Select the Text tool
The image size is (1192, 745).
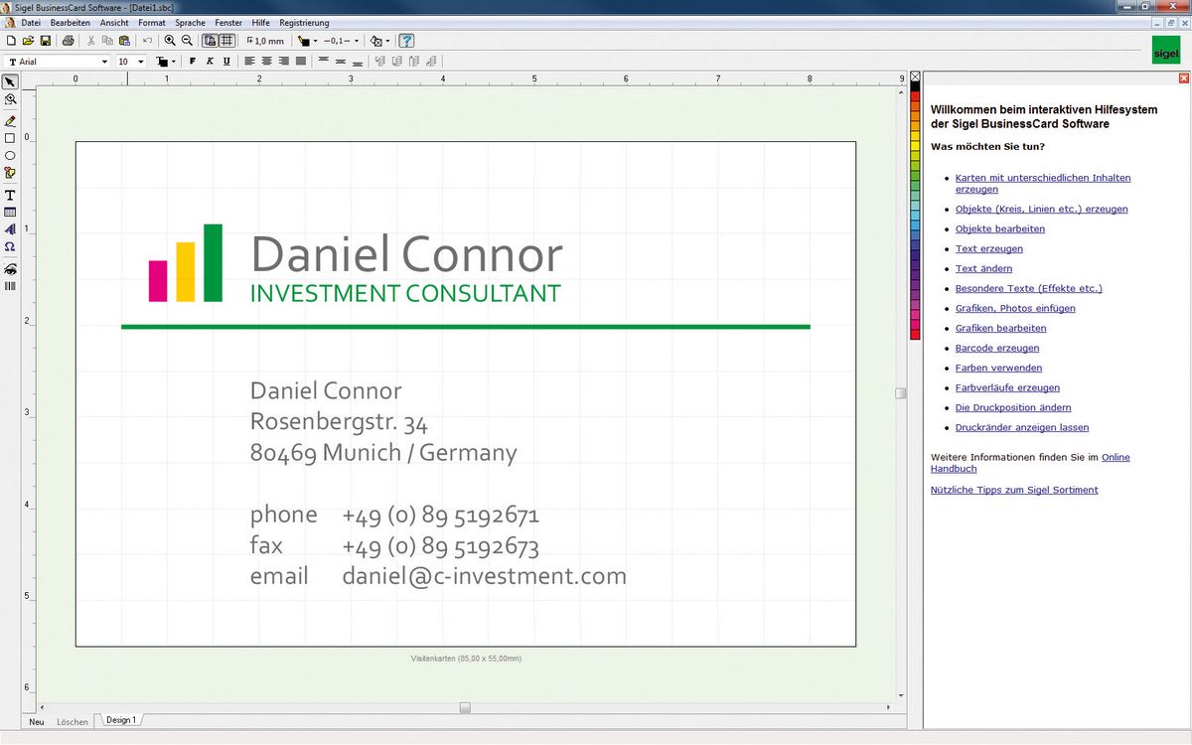[x=10, y=196]
